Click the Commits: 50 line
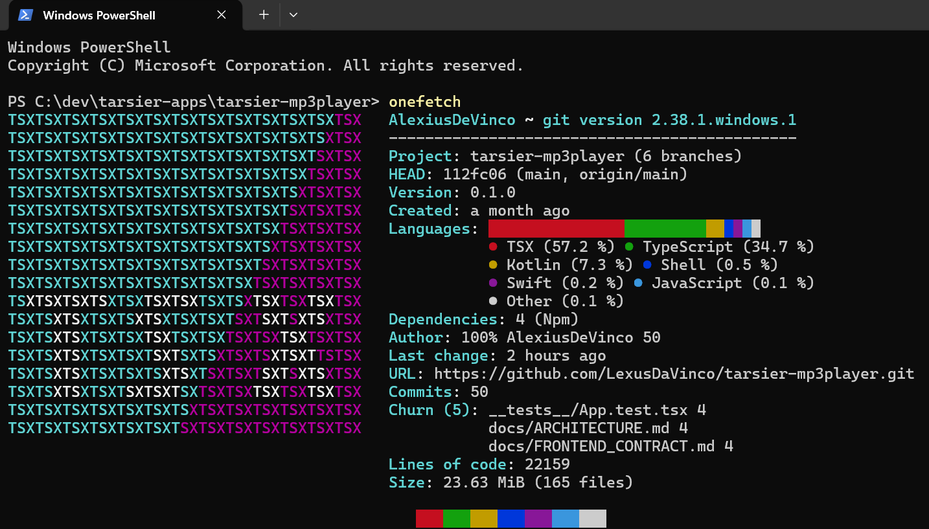Image resolution: width=929 pixels, height=529 pixels. pos(439,392)
